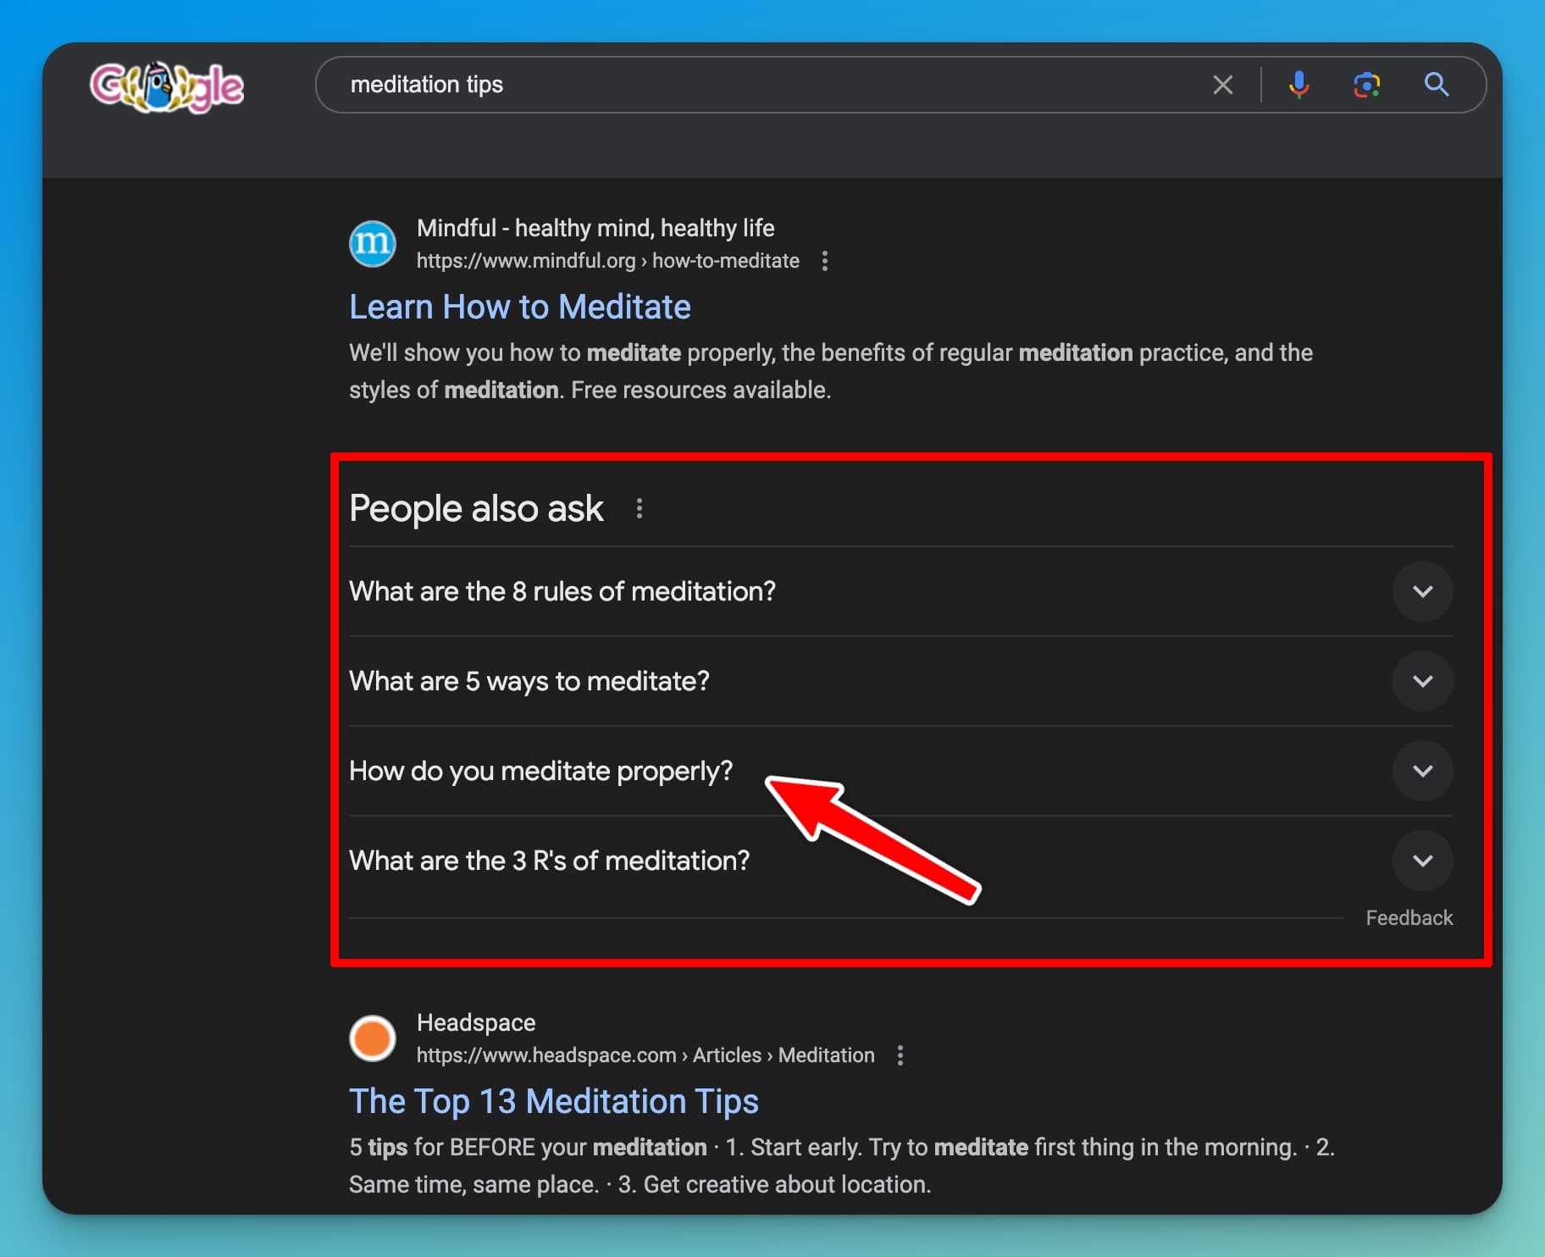1545x1257 pixels.
Task: Activate voice search with the microphone icon
Action: 1300,84
